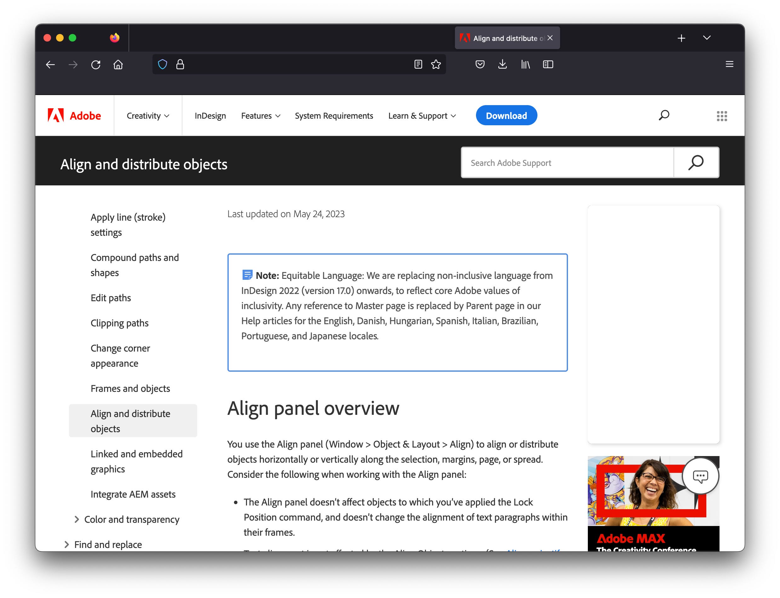Expand Learn & Support menu
The image size is (780, 598).
[x=422, y=116]
